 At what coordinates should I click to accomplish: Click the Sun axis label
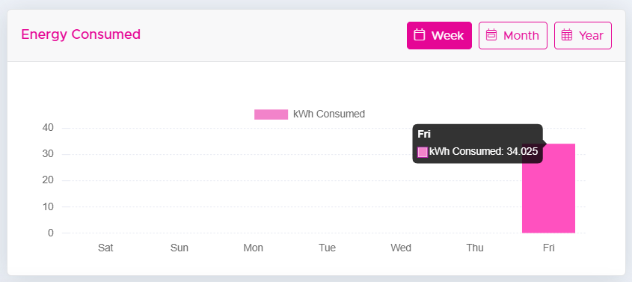[x=180, y=248]
